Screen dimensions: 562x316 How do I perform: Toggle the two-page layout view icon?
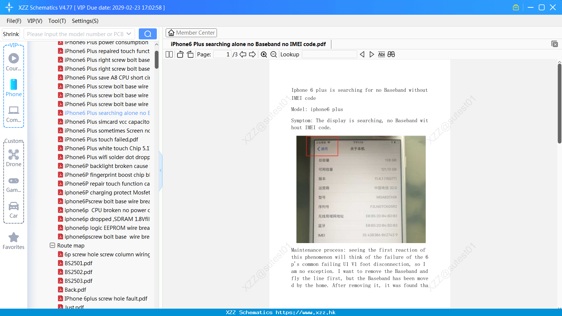tap(169, 54)
